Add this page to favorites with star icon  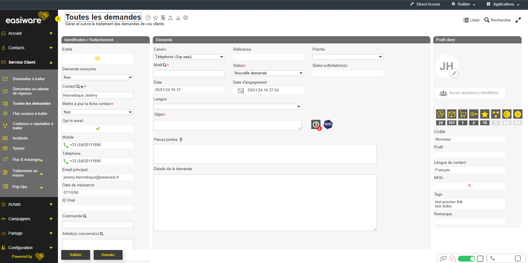coord(155,18)
